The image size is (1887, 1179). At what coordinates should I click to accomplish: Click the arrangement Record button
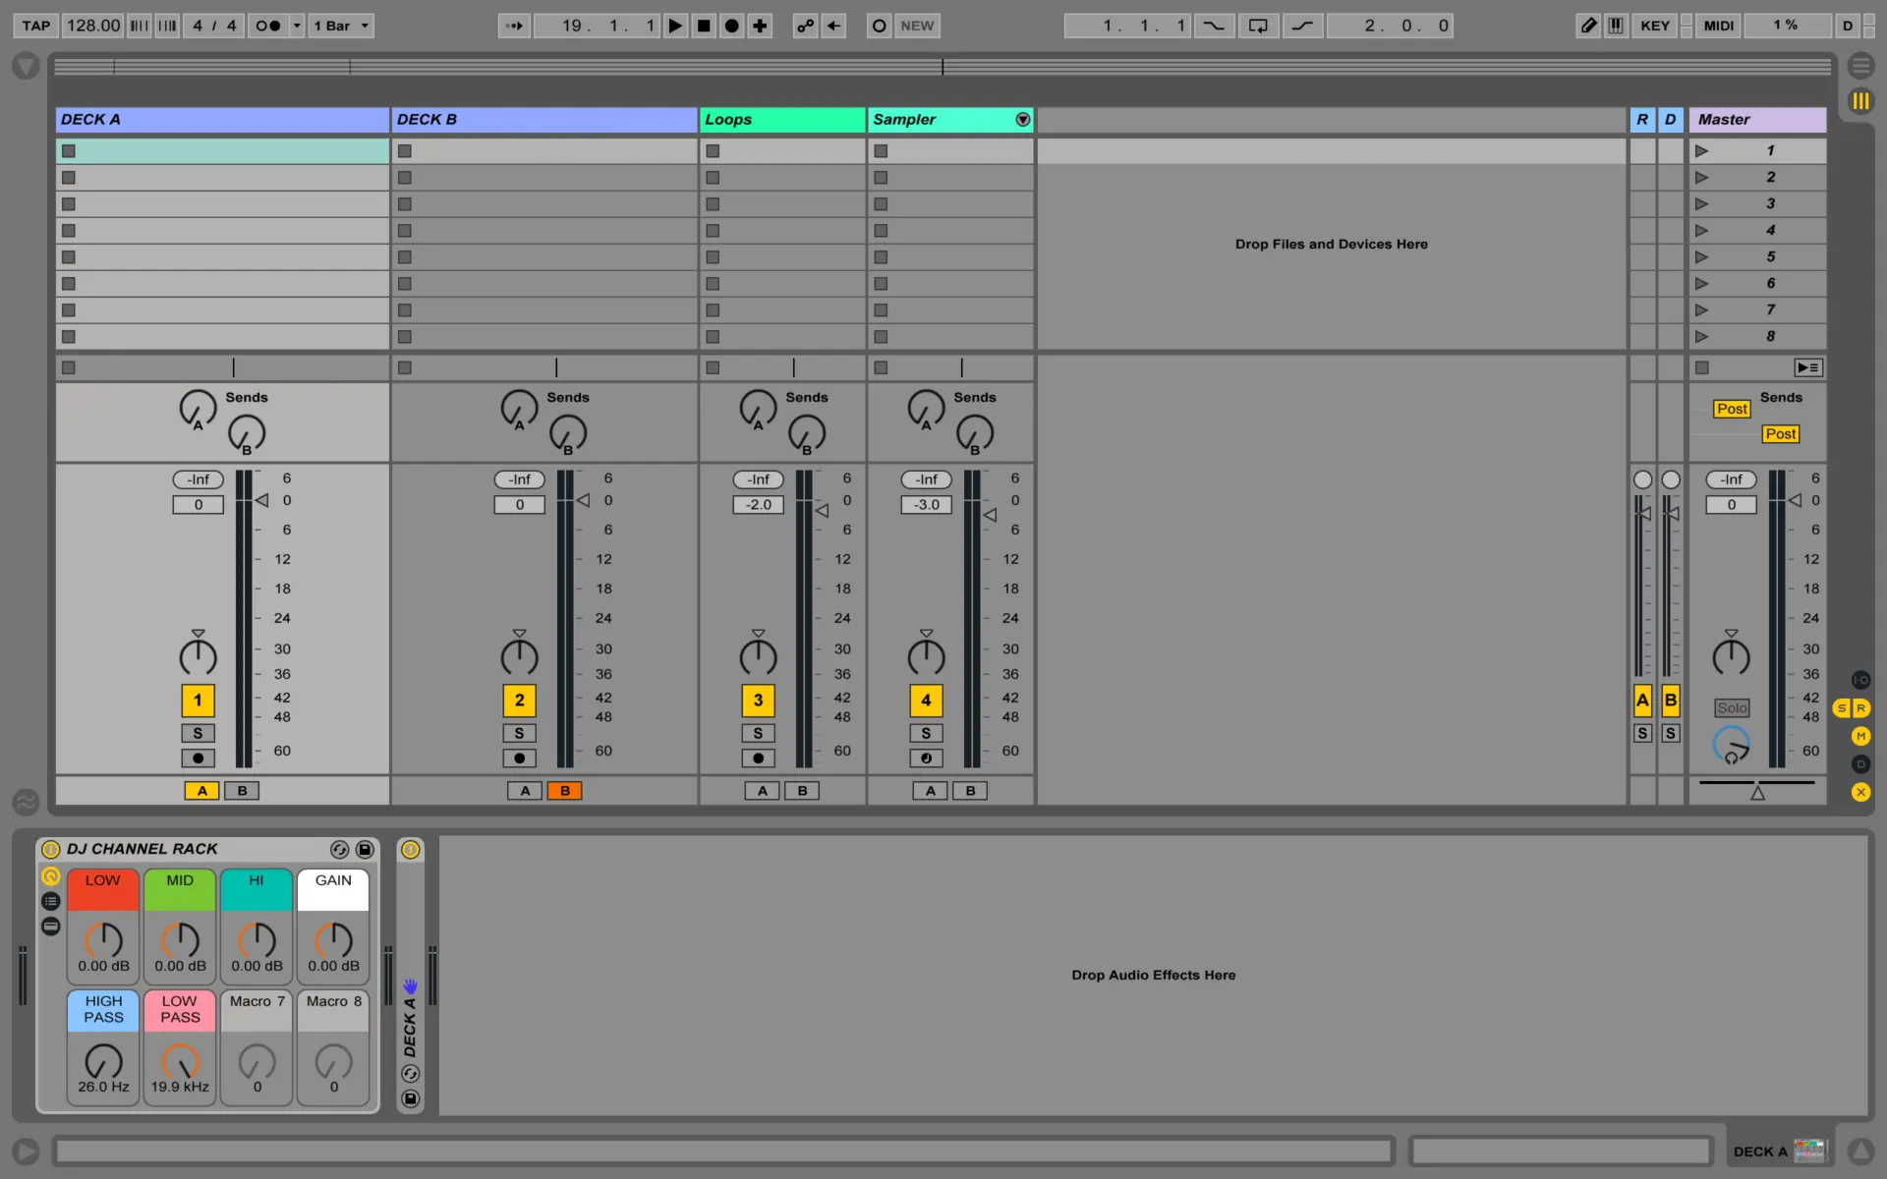[x=732, y=26]
